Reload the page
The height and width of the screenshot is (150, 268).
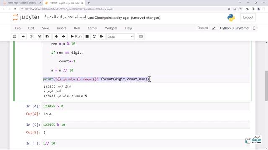15,9
